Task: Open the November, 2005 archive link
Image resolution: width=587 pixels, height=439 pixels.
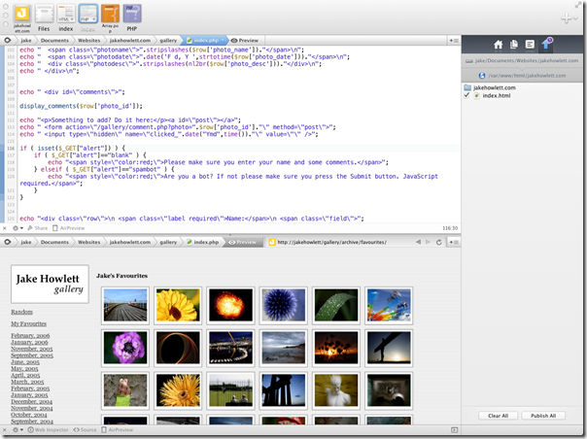Action: [31, 349]
